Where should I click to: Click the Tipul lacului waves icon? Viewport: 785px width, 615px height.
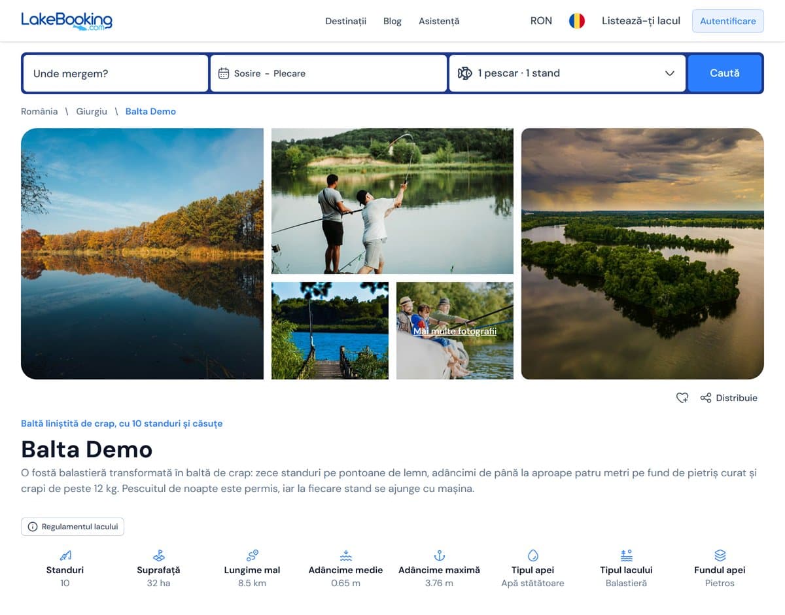coord(627,555)
